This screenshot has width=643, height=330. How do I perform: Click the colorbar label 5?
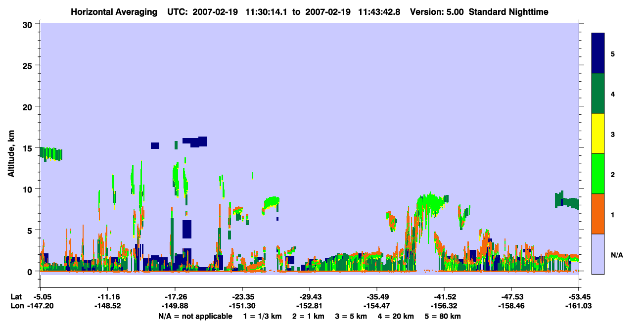pyautogui.click(x=613, y=54)
